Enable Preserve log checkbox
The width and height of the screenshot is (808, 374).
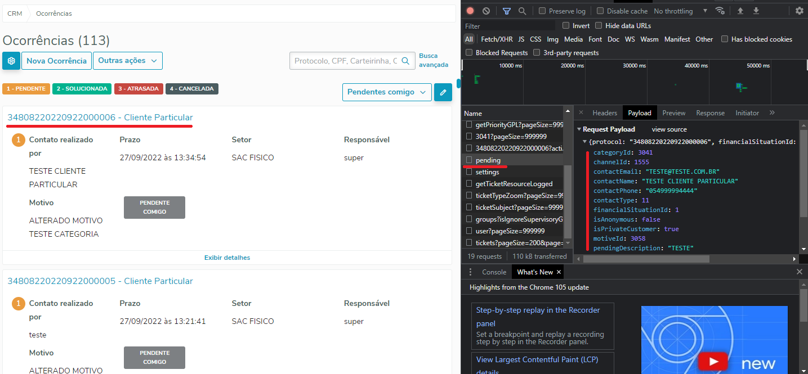[x=542, y=11]
